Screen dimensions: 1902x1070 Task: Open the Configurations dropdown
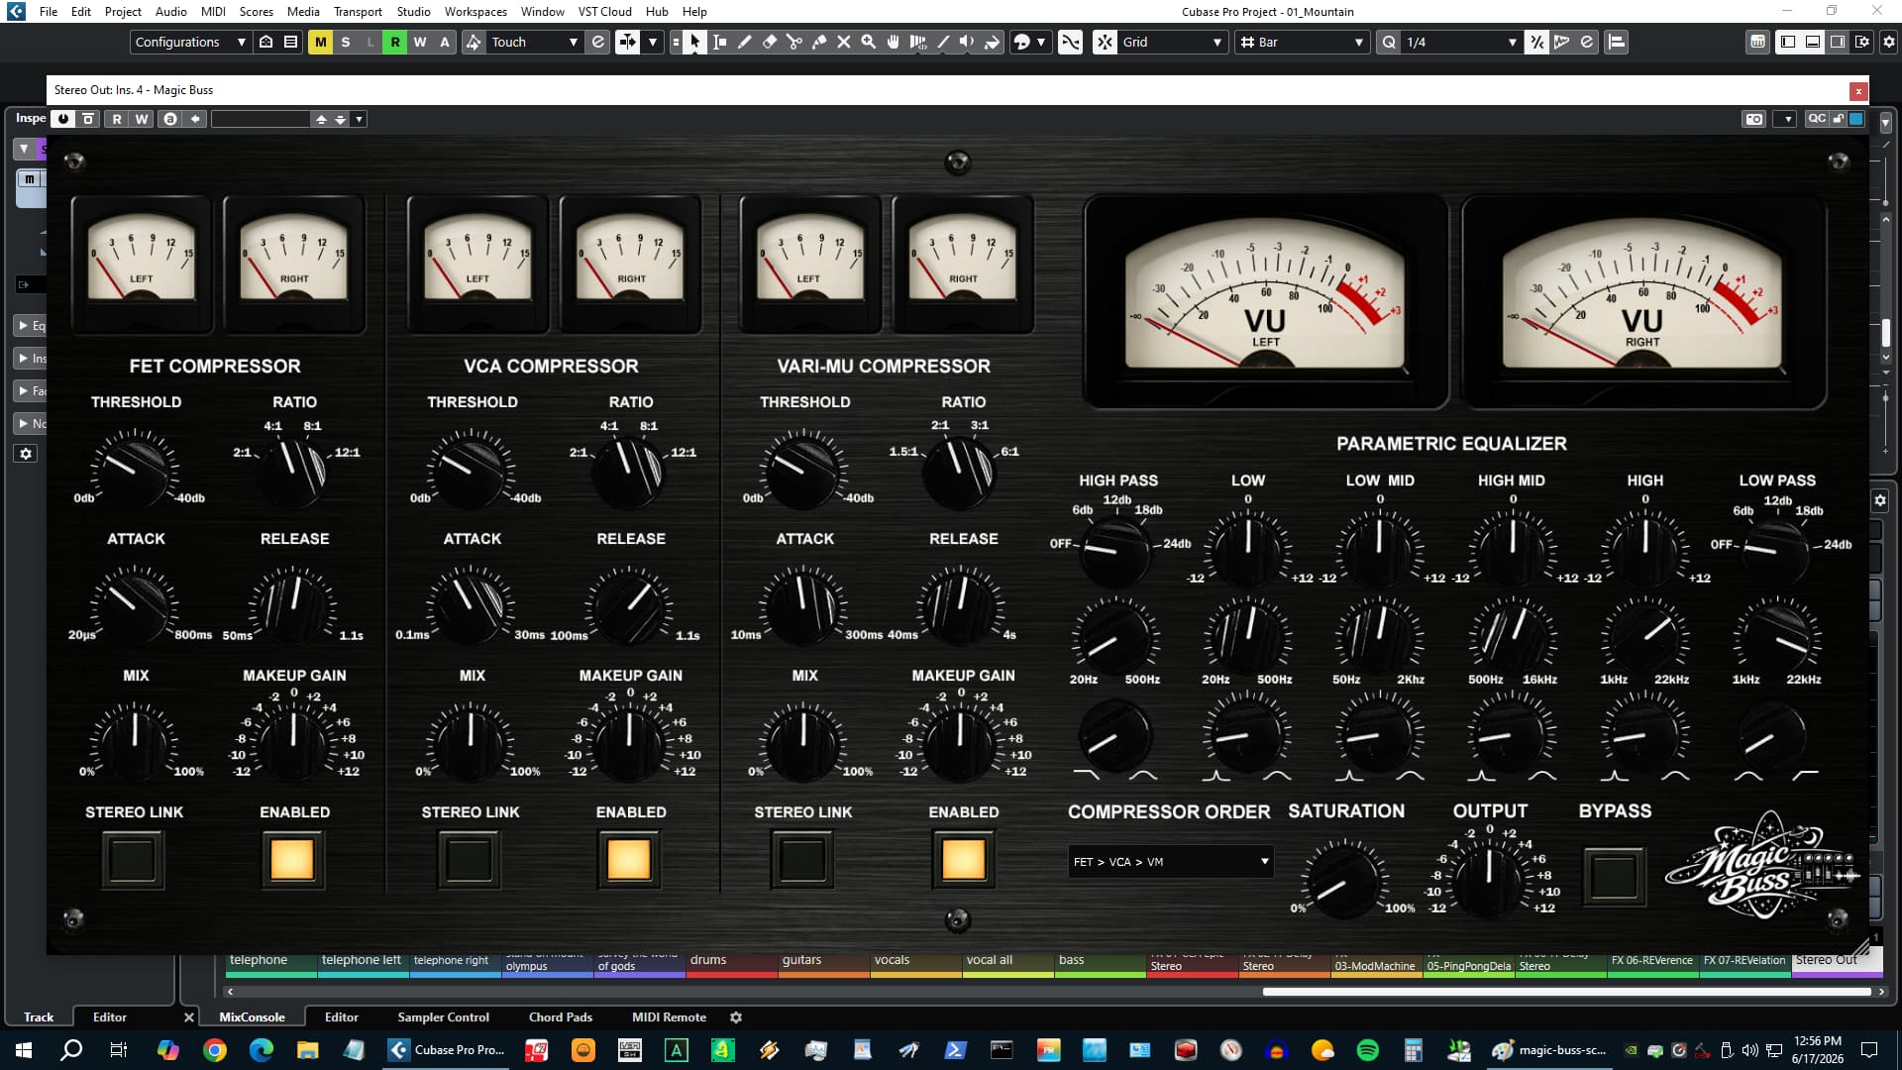(189, 42)
